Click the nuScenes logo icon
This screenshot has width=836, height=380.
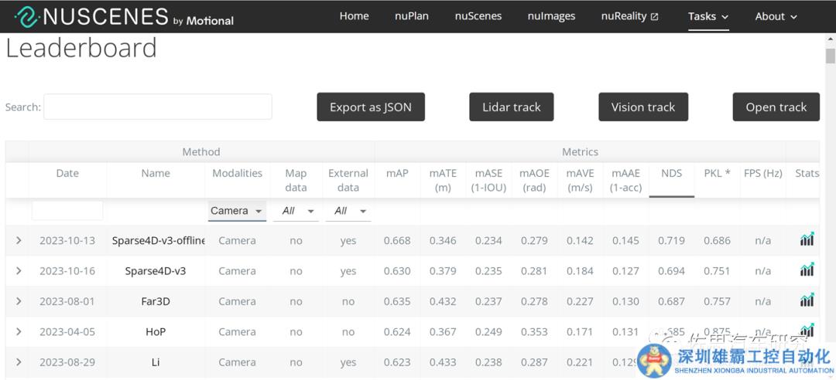[x=26, y=16]
